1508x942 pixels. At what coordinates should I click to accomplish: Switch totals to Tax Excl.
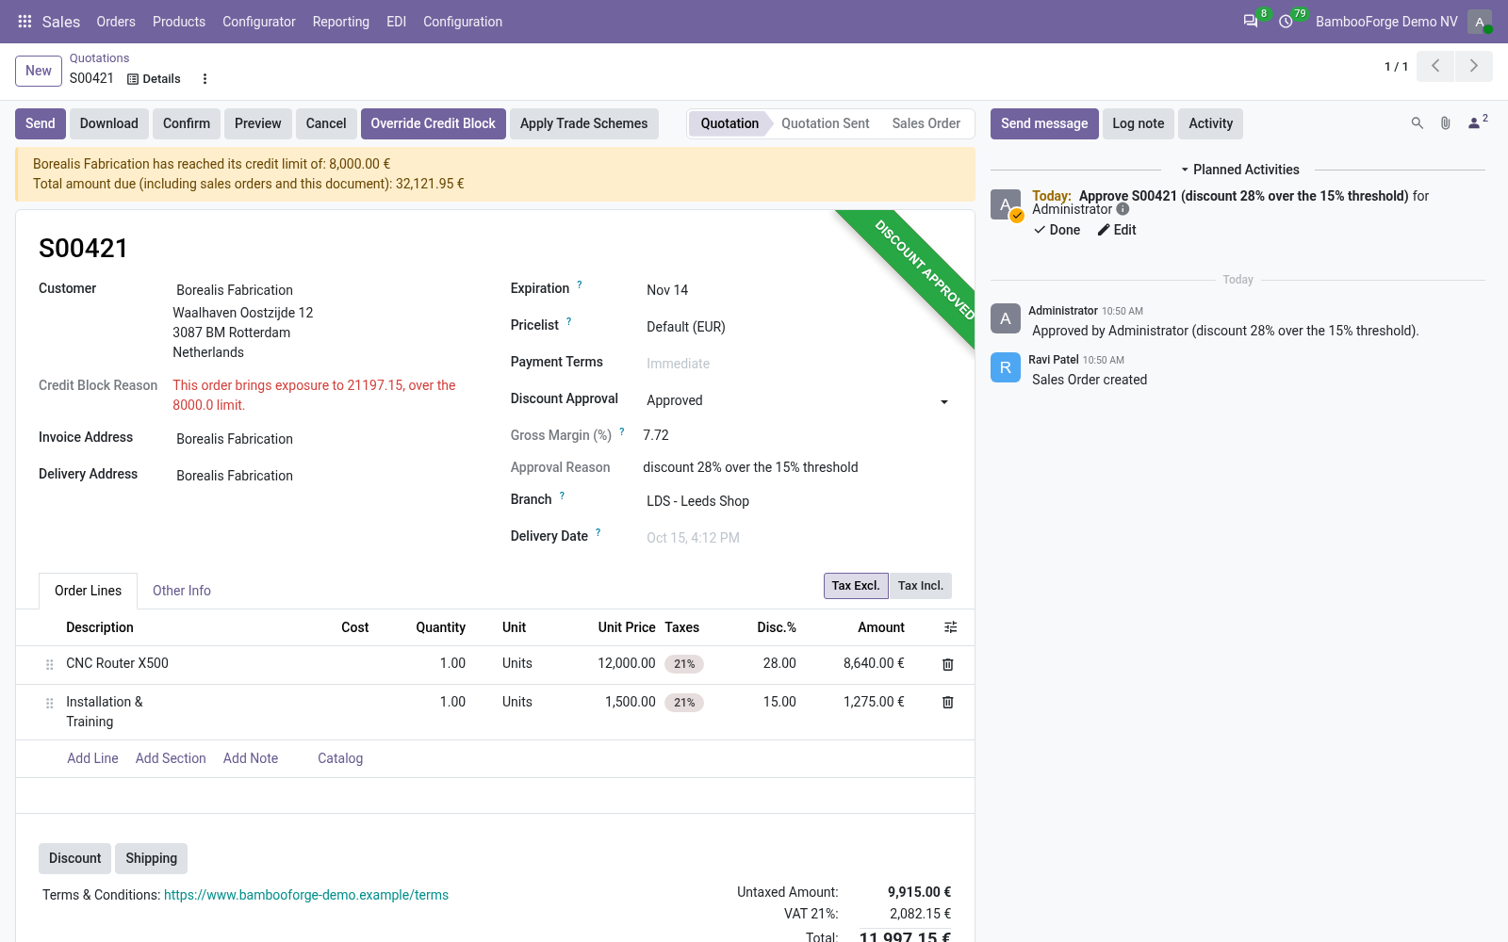pos(856,586)
